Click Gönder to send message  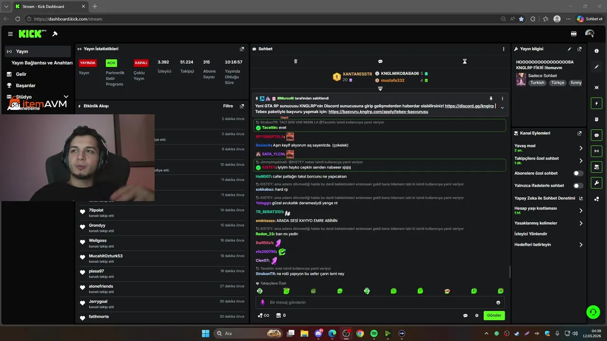click(x=494, y=315)
